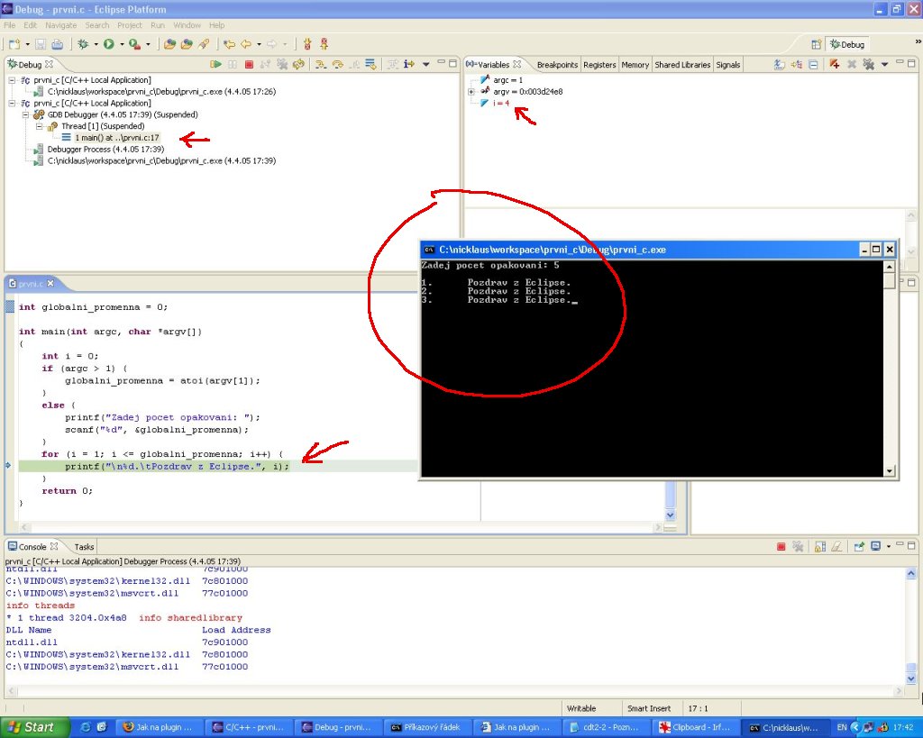Toggle Show Type Names in Variables toolbar

point(781,65)
